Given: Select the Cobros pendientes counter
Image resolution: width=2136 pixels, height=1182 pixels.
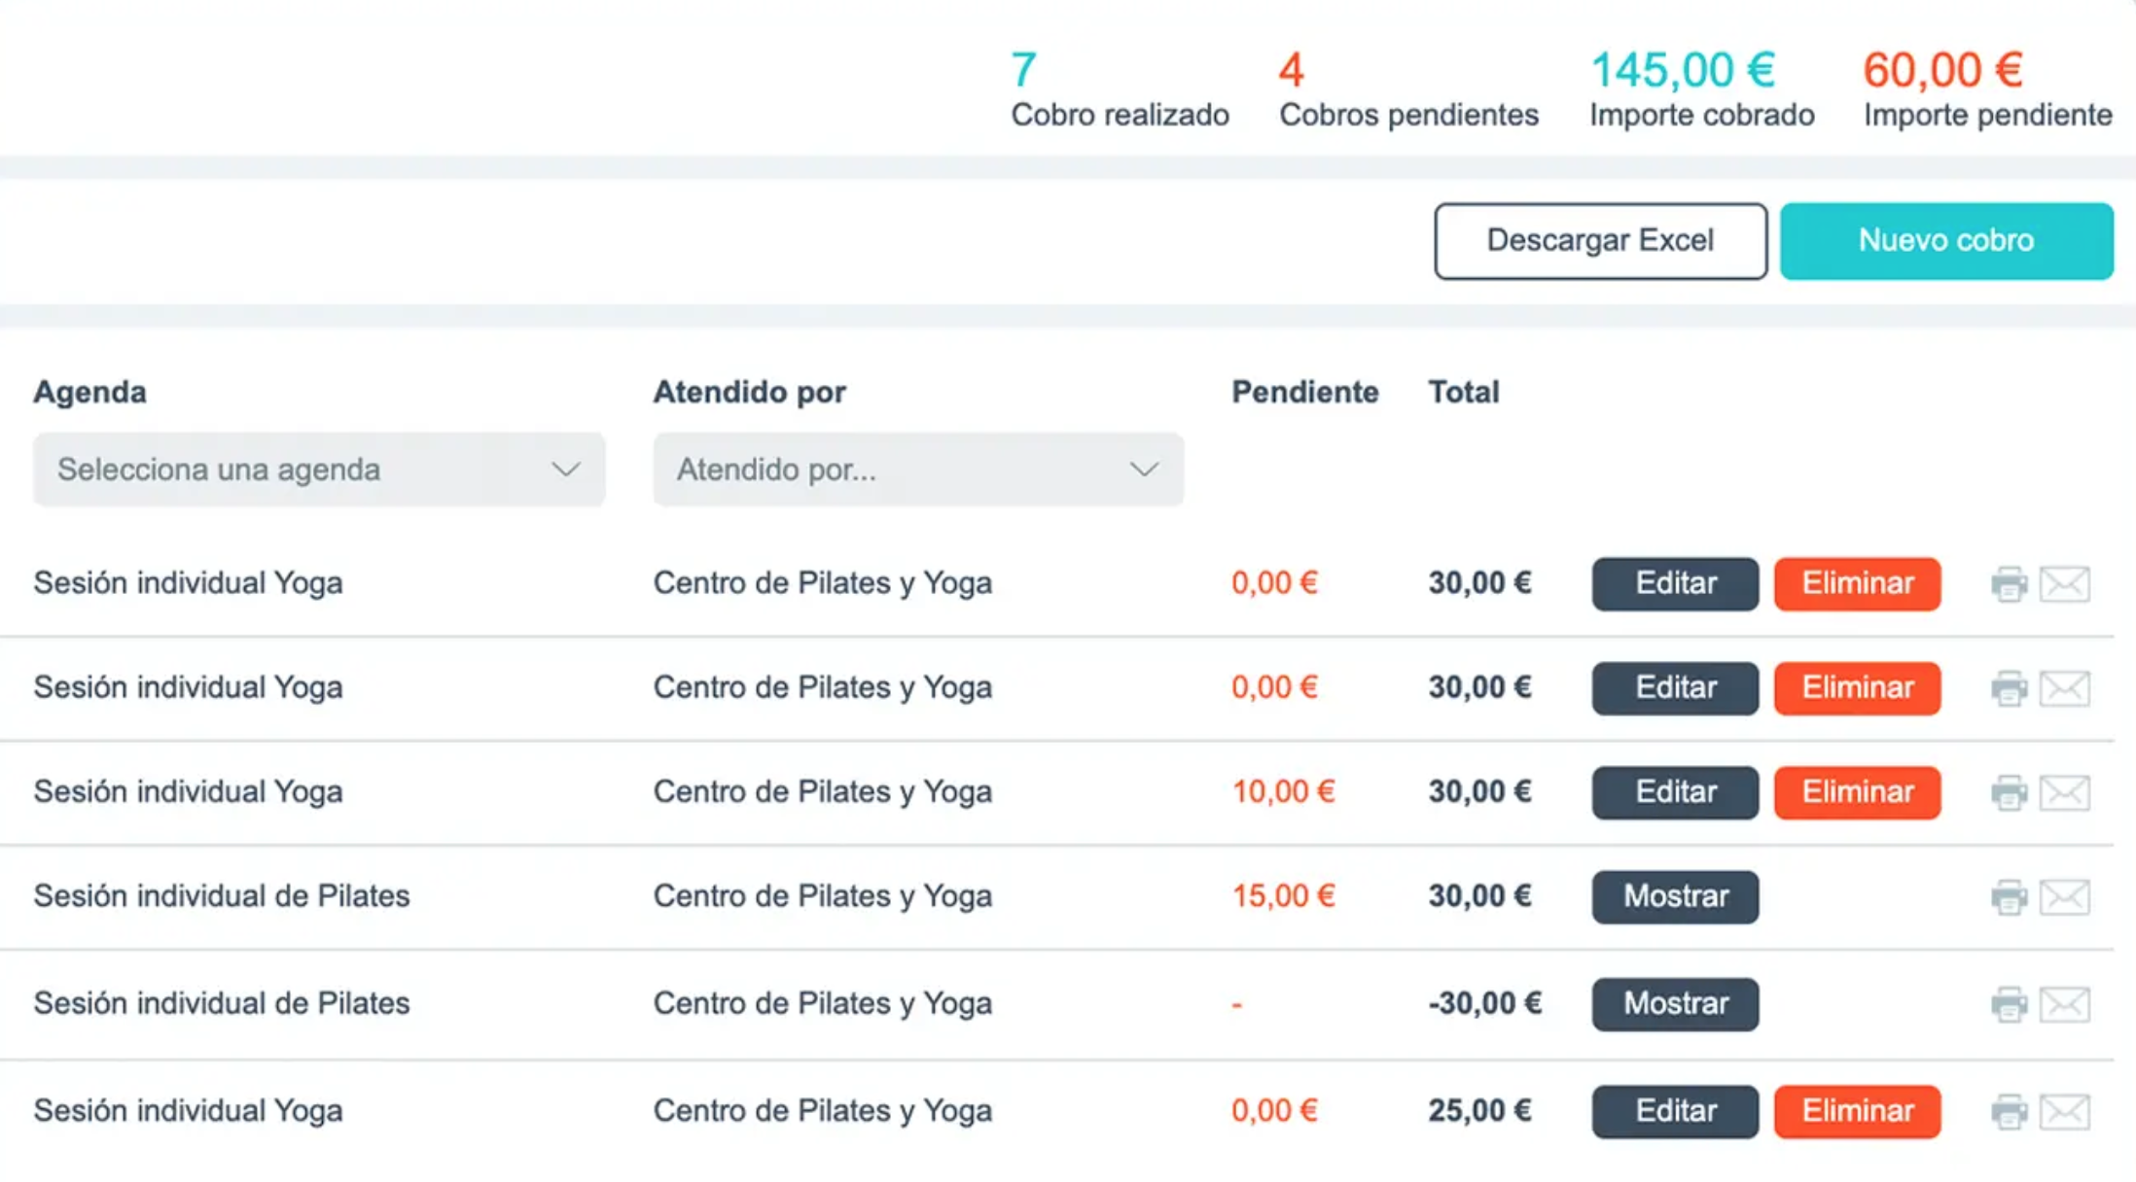Looking at the screenshot, I should (1407, 89).
